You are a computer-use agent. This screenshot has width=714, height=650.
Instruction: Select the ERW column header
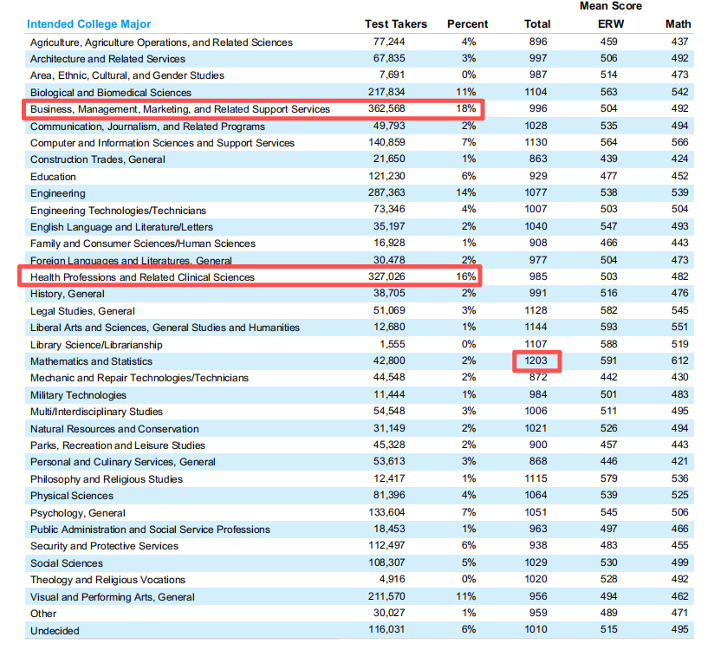tap(610, 24)
